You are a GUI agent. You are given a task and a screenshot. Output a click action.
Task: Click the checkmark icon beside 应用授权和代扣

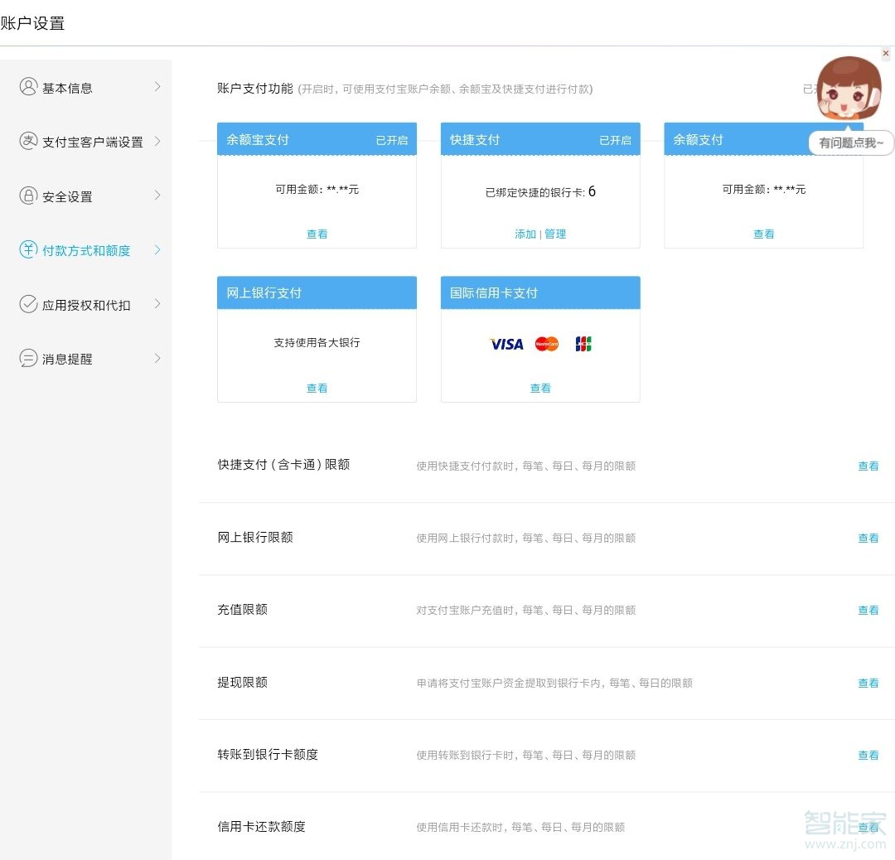point(27,305)
